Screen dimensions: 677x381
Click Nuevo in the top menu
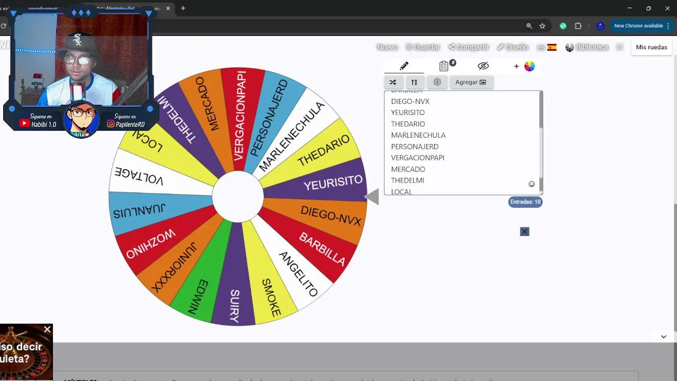click(387, 47)
